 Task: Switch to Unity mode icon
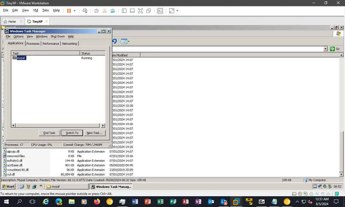pyautogui.click(x=149, y=11)
